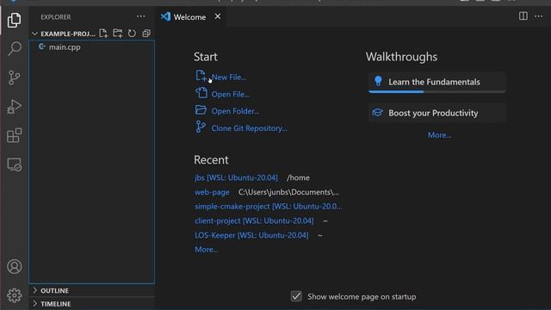The width and height of the screenshot is (551, 310).
Task: Click the Open Folder icon under Start
Action: point(201,110)
